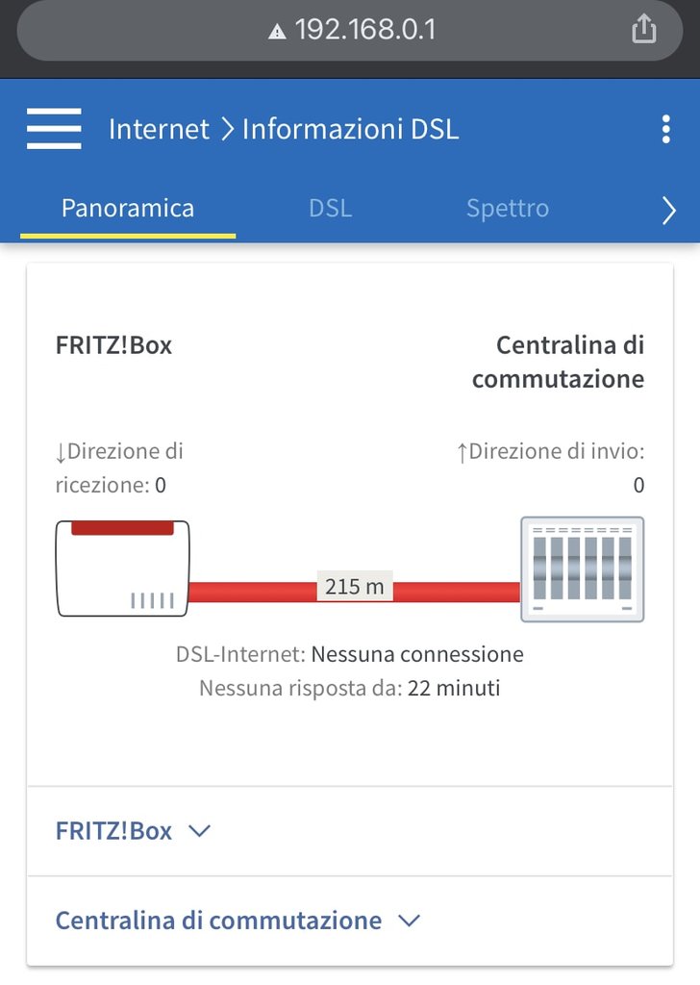
Task: Expand the FRITZ!Box section
Action: coord(350,831)
